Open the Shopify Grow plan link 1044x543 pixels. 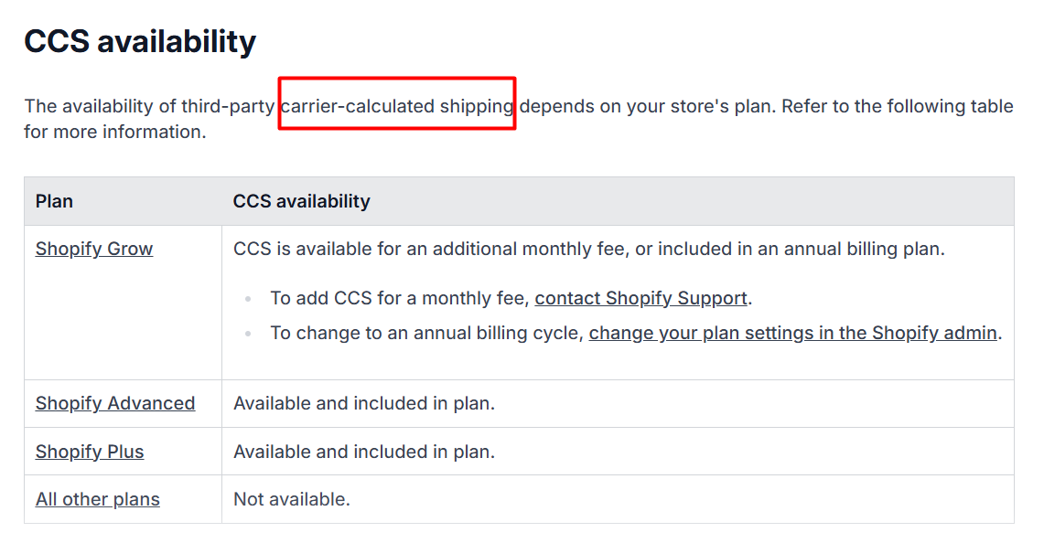(x=94, y=249)
